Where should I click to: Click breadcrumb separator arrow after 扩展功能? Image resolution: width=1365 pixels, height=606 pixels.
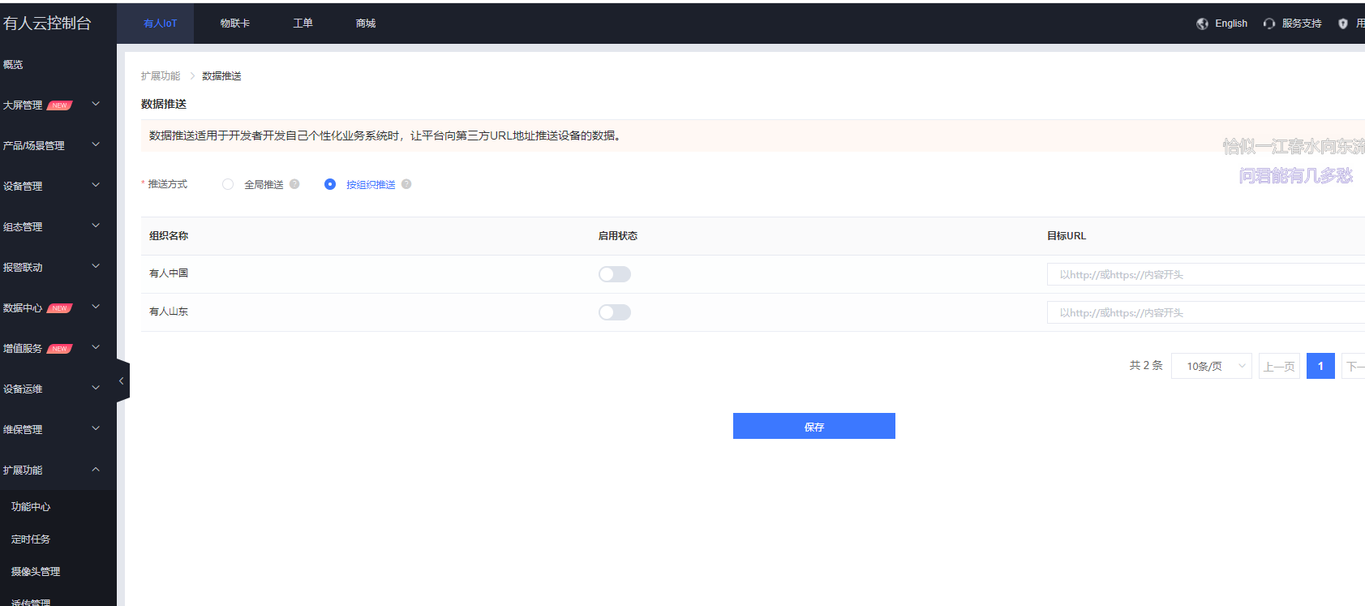pyautogui.click(x=192, y=76)
